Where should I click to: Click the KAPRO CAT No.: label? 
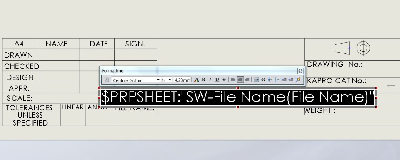click(337, 81)
